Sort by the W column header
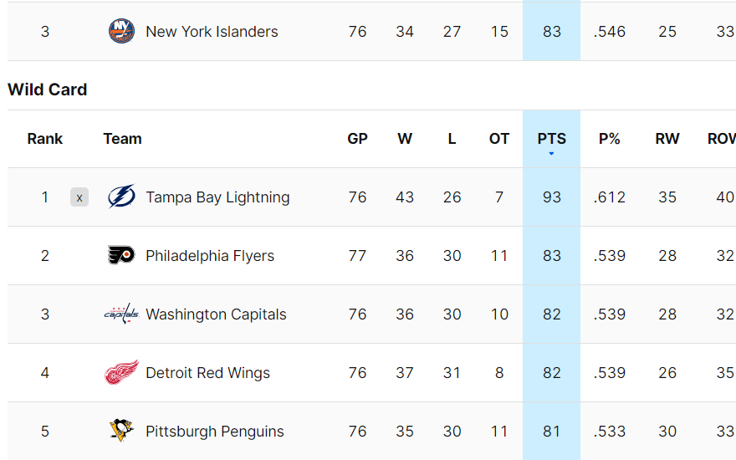Screen dimensions: 736x460 click(x=405, y=139)
